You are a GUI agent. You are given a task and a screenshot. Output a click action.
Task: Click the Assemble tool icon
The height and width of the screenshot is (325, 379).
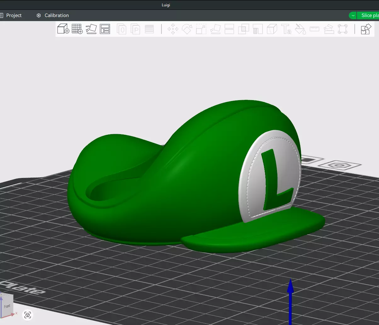click(x=329, y=29)
